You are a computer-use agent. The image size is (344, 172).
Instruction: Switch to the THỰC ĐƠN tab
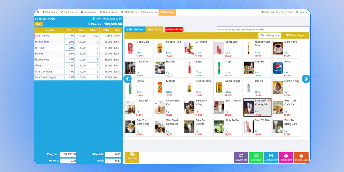pyautogui.click(x=154, y=30)
